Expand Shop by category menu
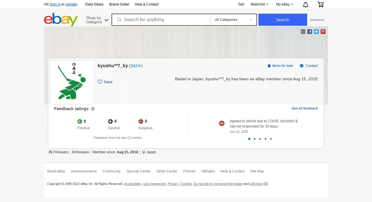 (97, 20)
